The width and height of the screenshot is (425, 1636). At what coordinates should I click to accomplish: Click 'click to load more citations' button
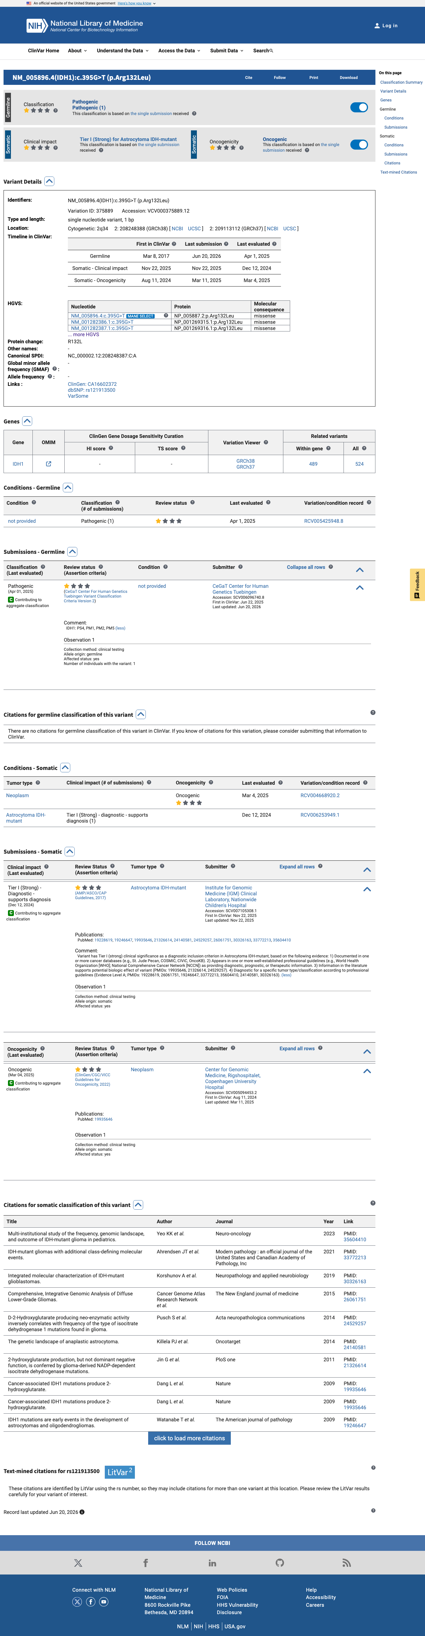(x=190, y=1438)
